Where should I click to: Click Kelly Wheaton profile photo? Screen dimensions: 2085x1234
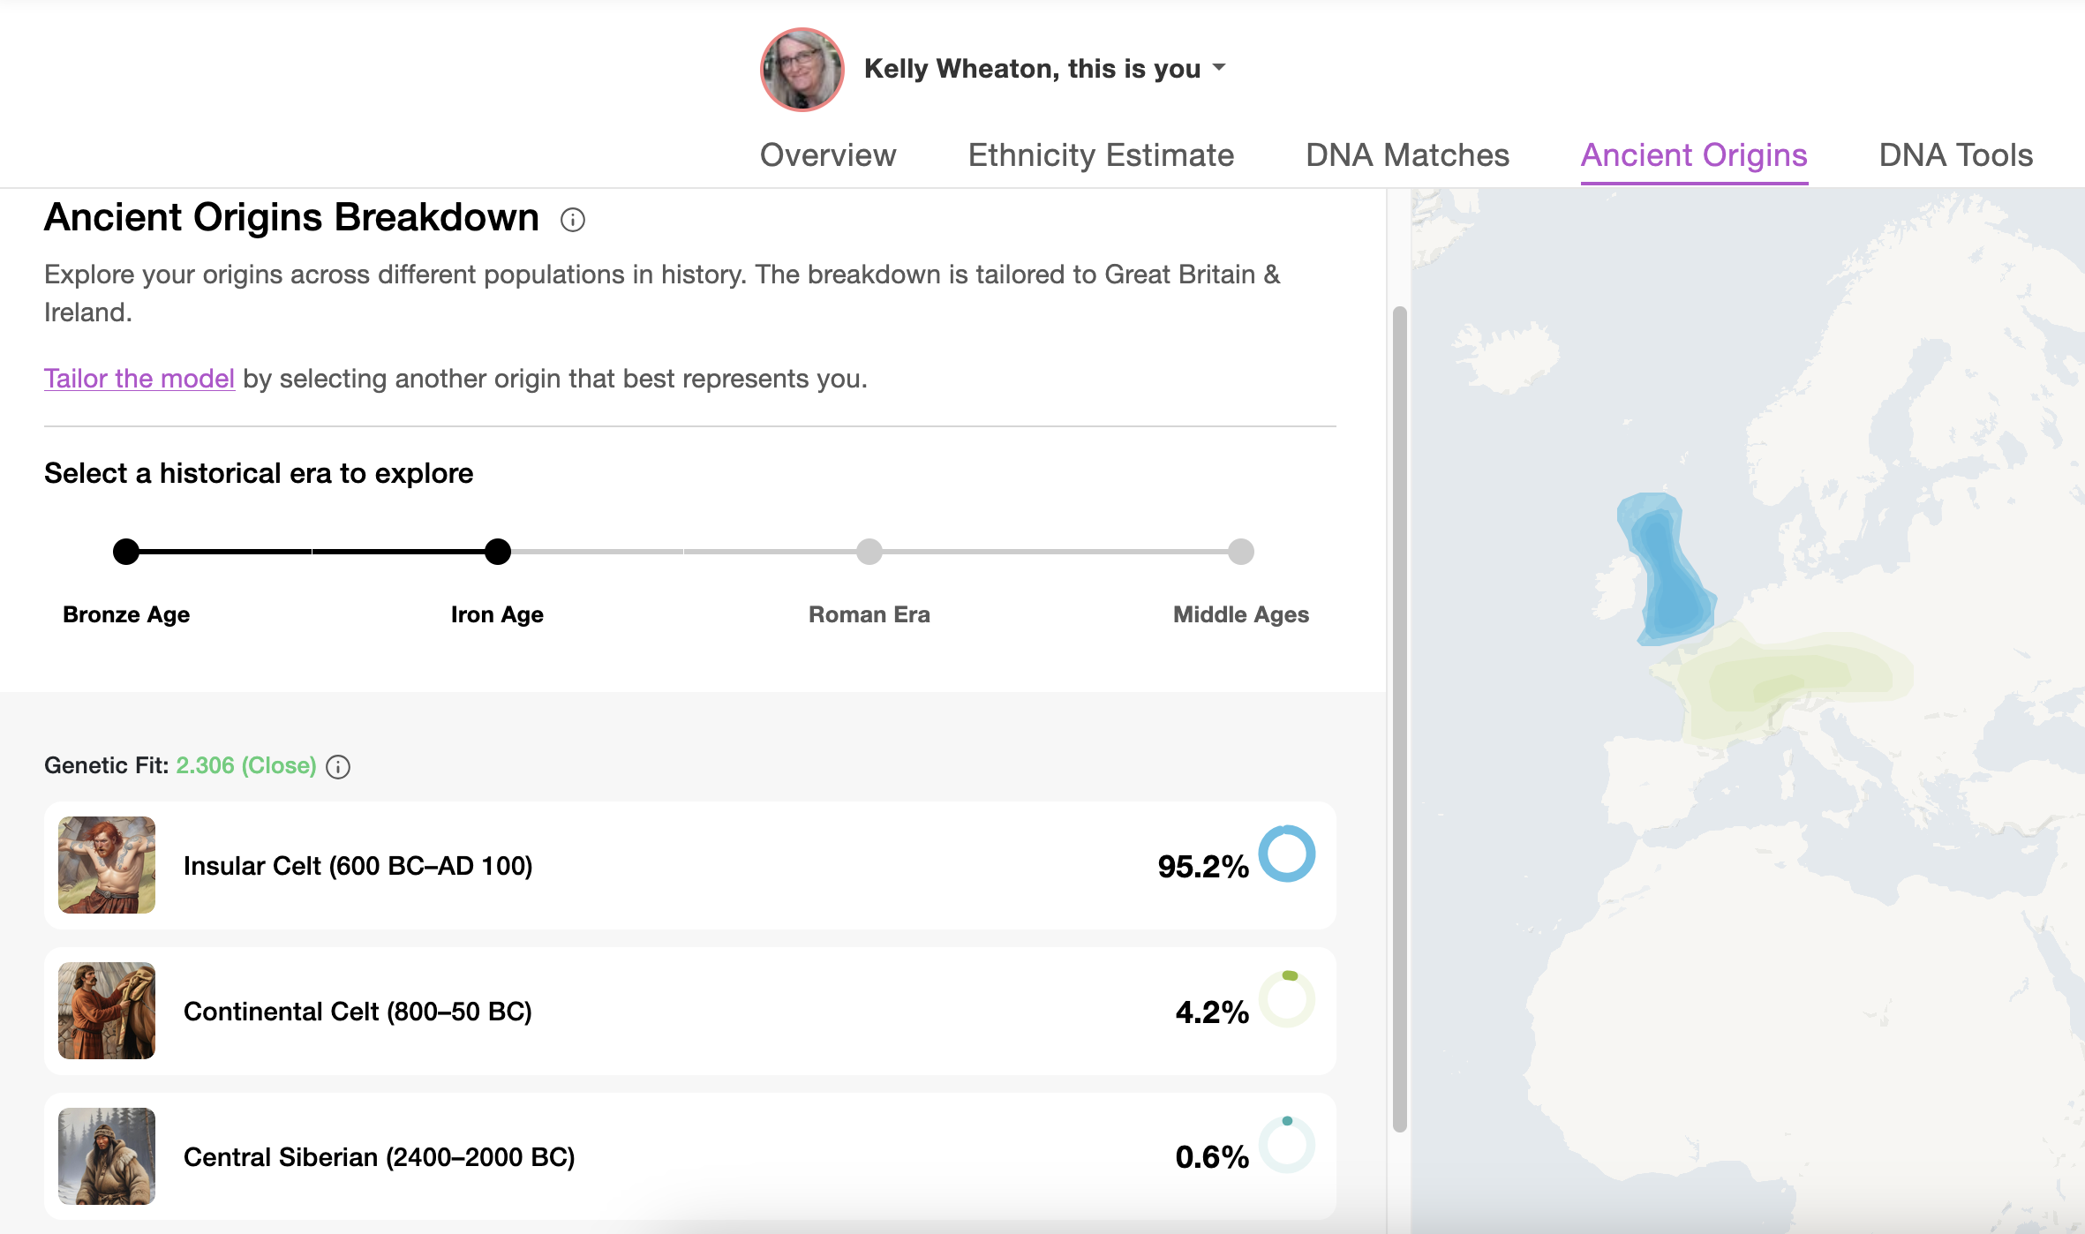pos(802,69)
